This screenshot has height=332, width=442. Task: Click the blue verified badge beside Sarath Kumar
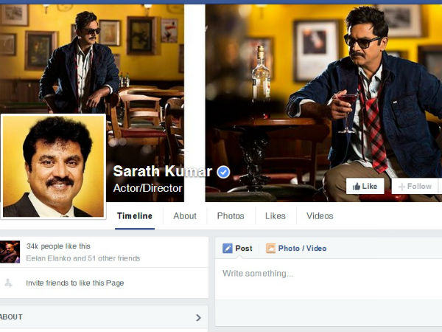click(223, 172)
